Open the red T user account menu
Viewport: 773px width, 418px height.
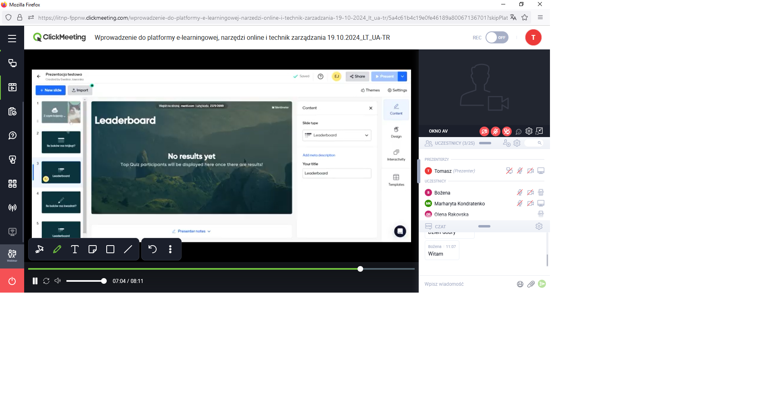(533, 37)
